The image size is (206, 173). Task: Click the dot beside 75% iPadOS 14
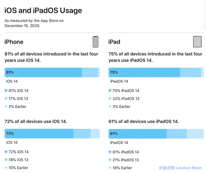[110, 90]
